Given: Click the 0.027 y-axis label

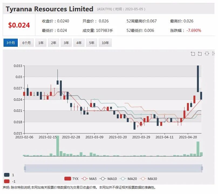Looking at the screenshot, I should [18, 88].
